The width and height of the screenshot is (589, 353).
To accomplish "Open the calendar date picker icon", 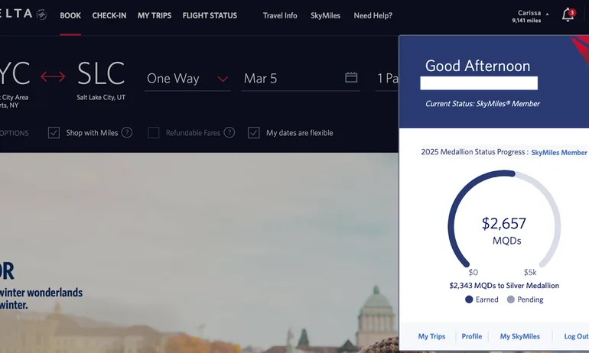I will point(351,78).
